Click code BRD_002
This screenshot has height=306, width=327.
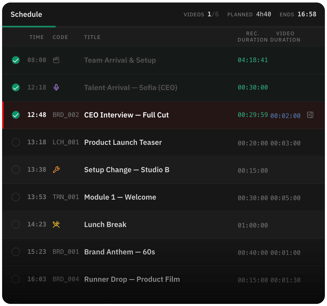66,115
